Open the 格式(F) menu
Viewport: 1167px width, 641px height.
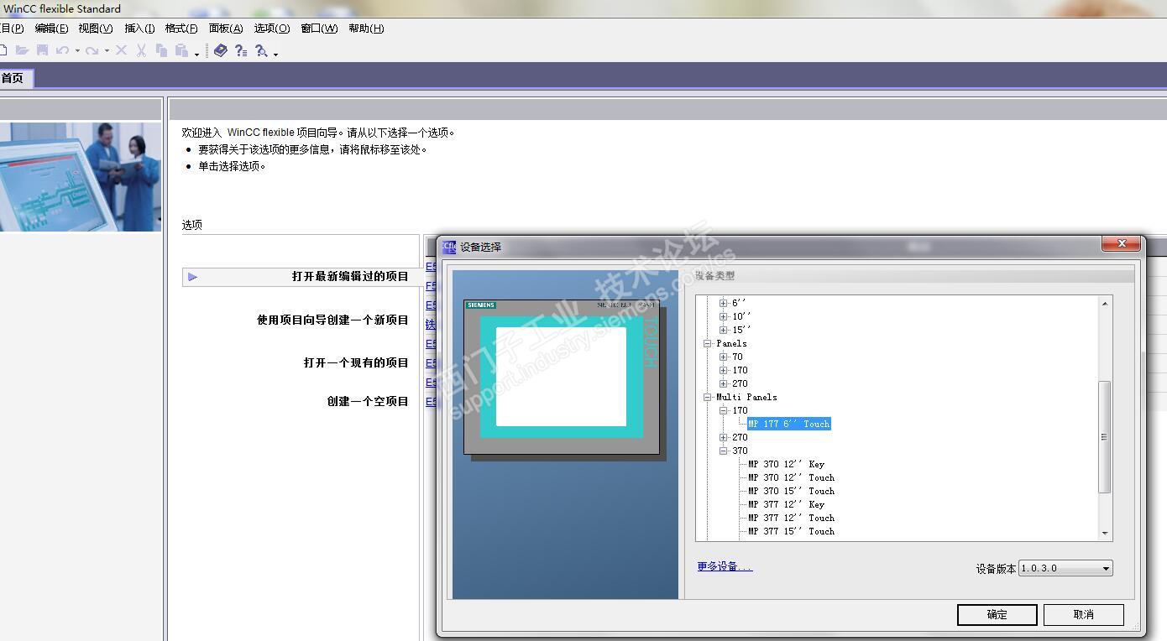click(181, 29)
